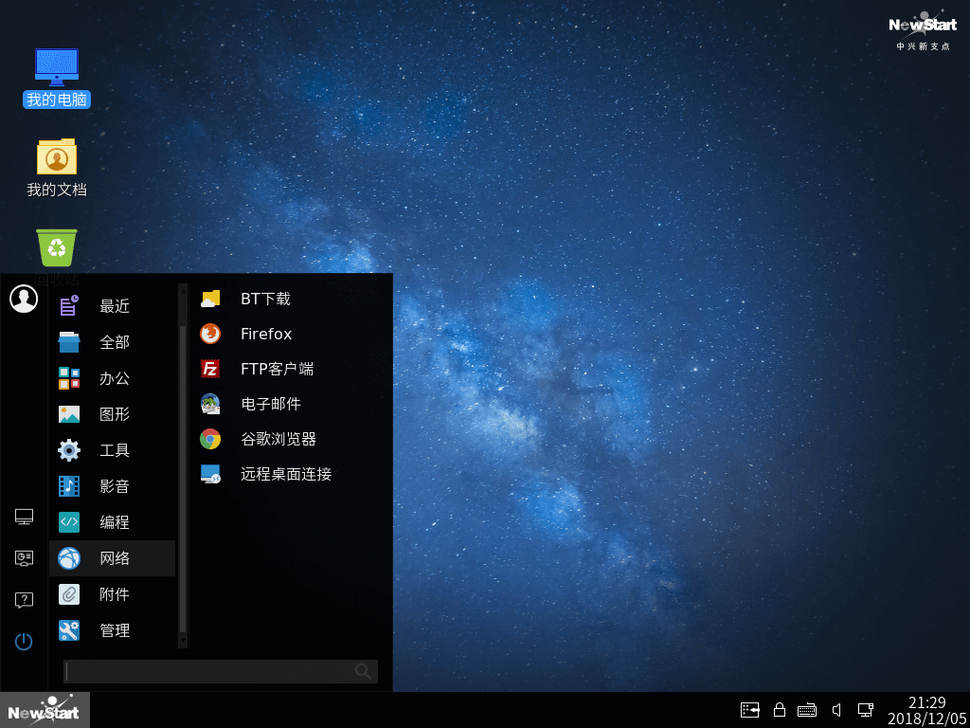Screen dimensions: 970x728
Task: Click the show desktop tray icon
Action: coord(750,709)
